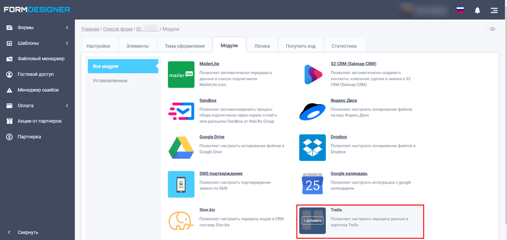Click the Партнерка dollar icon
The image size is (507, 240).
coord(10,137)
